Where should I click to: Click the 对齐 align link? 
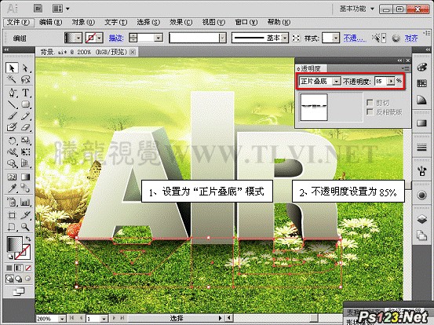pyautogui.click(x=411, y=38)
